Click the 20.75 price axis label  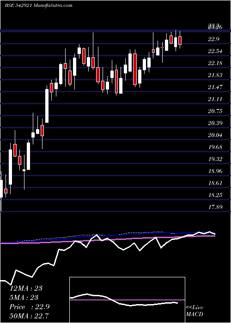[215, 111]
